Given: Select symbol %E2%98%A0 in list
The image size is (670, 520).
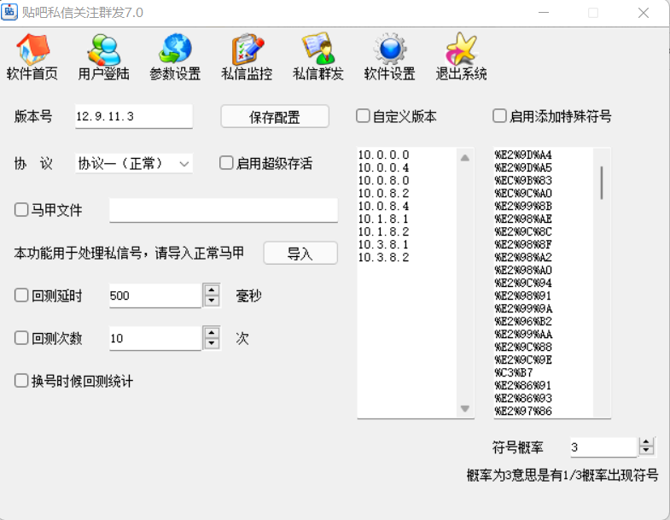Looking at the screenshot, I should (x=523, y=271).
